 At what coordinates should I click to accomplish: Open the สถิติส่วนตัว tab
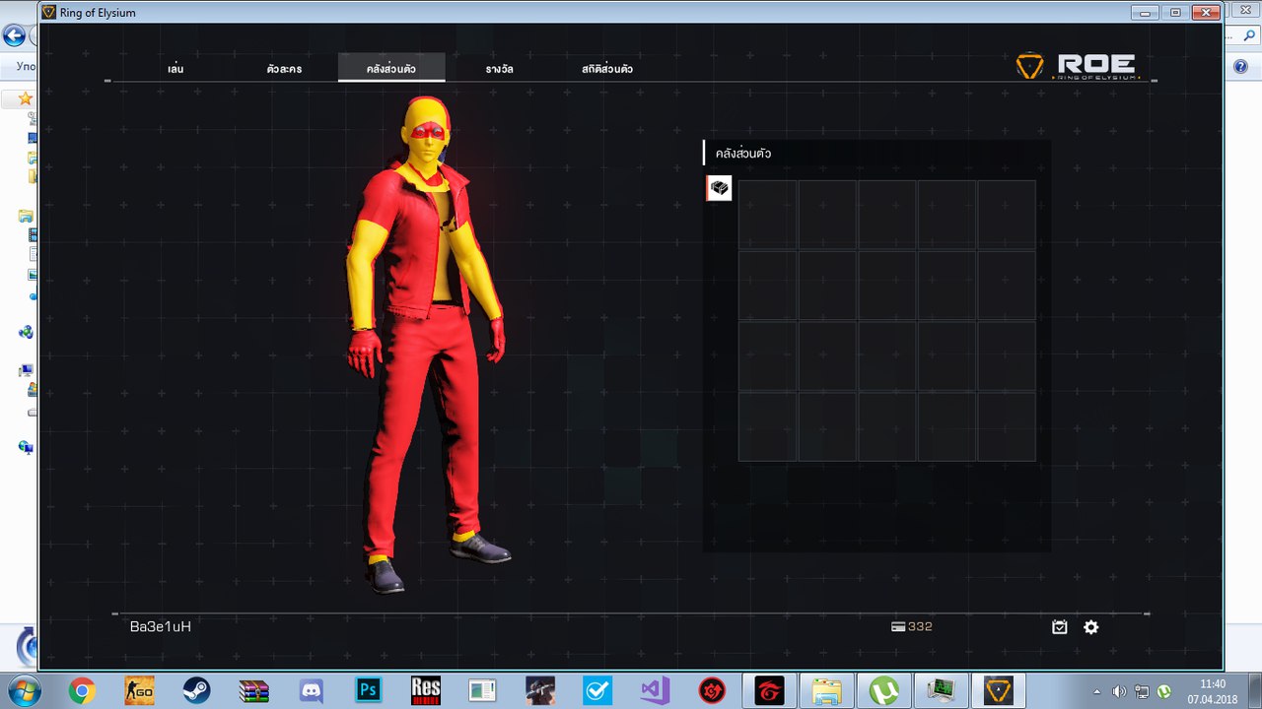pyautogui.click(x=606, y=69)
